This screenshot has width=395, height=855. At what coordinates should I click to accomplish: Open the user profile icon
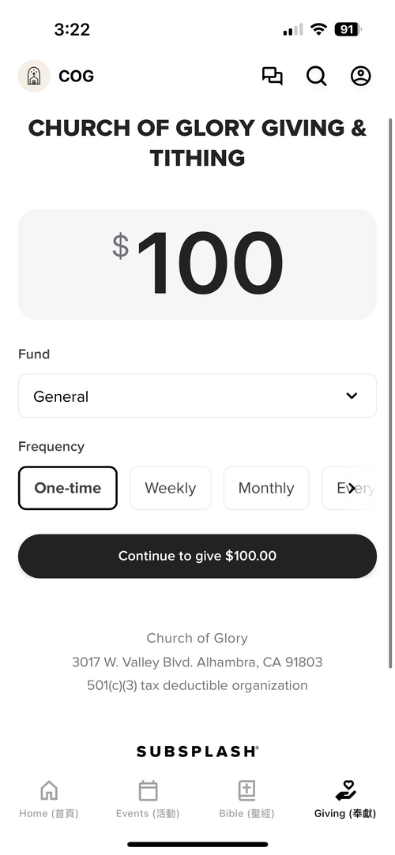tap(360, 76)
